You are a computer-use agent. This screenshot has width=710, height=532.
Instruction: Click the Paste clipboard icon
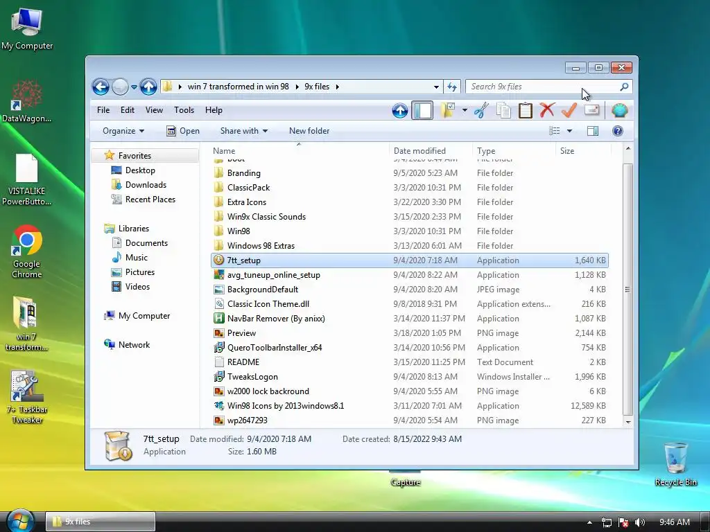point(526,110)
